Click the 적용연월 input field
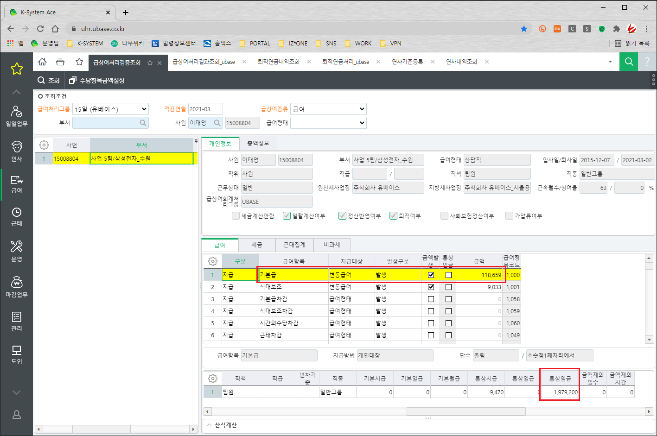The height and width of the screenshot is (436, 657). (x=205, y=109)
